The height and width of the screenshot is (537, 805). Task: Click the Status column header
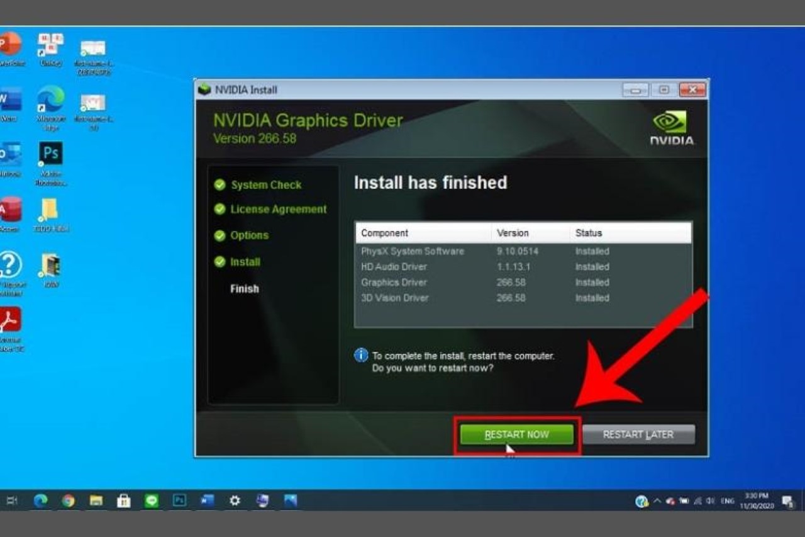pos(589,233)
